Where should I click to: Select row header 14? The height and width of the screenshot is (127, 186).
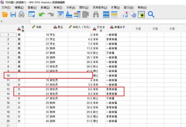(x=8, y=94)
